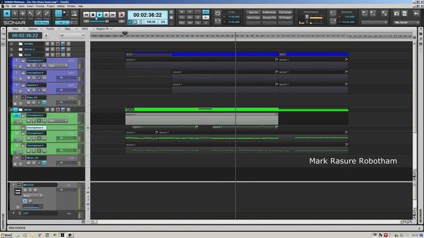Mute the DRUMS folder
Image resolution: width=424 pixels, height=238 pixels.
[47, 44]
